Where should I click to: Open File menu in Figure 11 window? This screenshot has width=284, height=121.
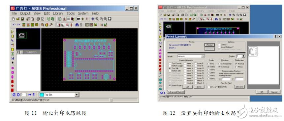14,14
